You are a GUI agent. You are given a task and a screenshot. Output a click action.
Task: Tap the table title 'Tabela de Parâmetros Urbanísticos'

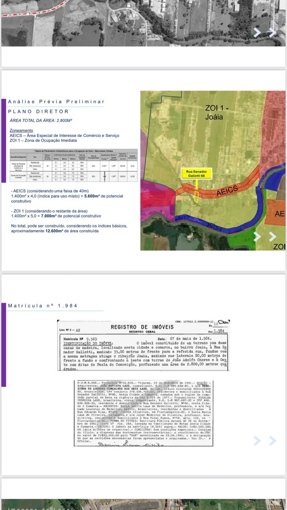coord(74,151)
